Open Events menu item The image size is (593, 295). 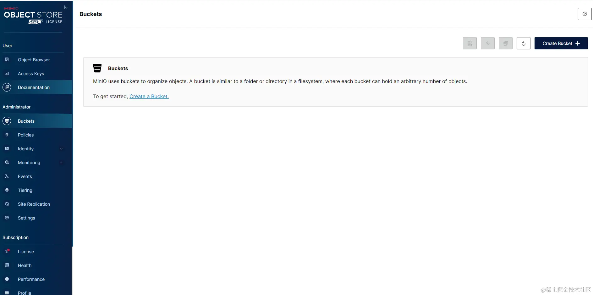(36, 176)
